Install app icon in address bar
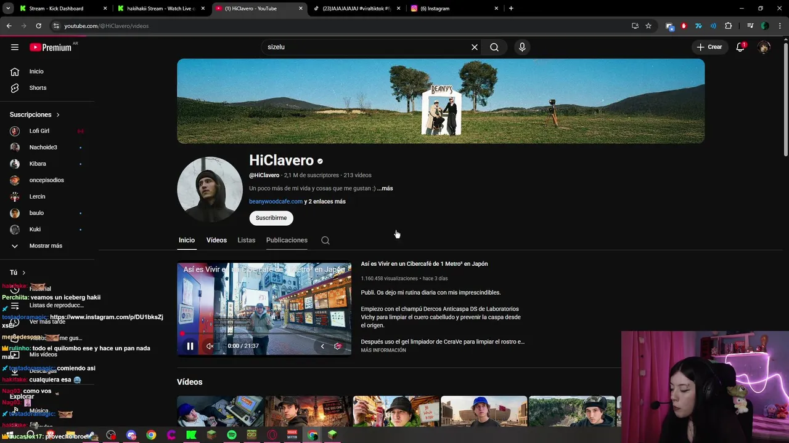This screenshot has height=443, width=789. pyautogui.click(x=635, y=26)
